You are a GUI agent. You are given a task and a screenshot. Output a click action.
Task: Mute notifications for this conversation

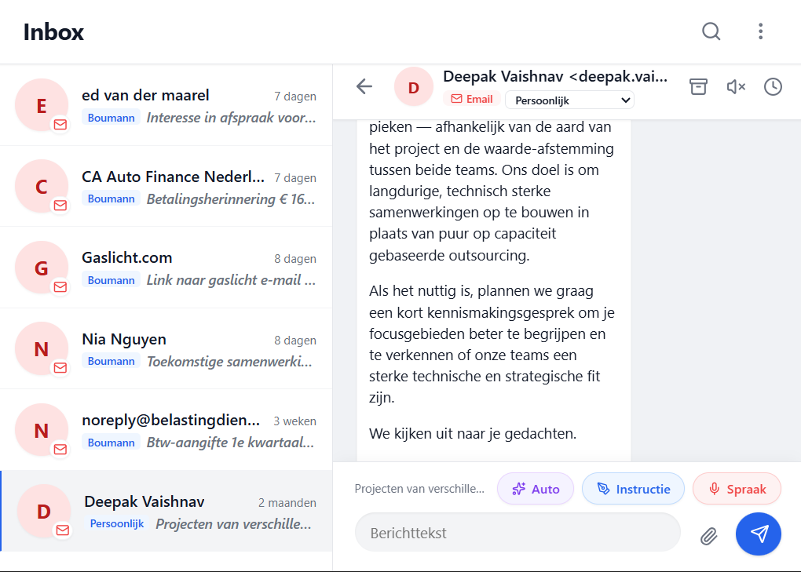(x=735, y=86)
